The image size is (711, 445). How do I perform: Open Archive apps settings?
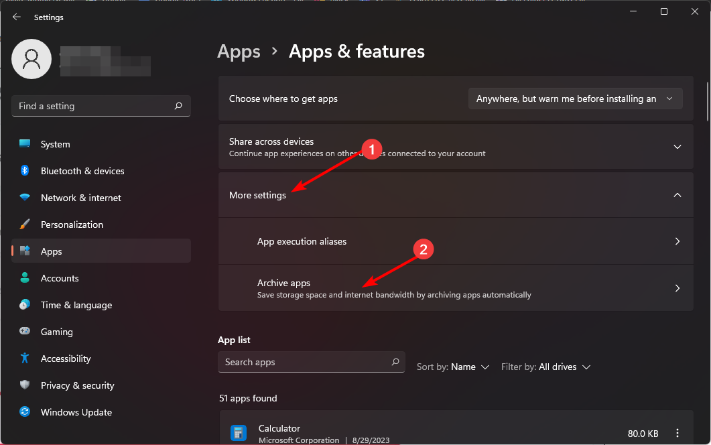point(456,288)
